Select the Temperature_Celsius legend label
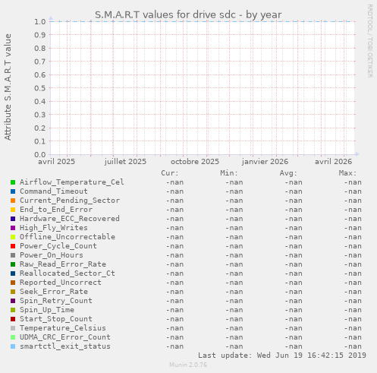The width and height of the screenshot is (377, 373). pos(63,328)
